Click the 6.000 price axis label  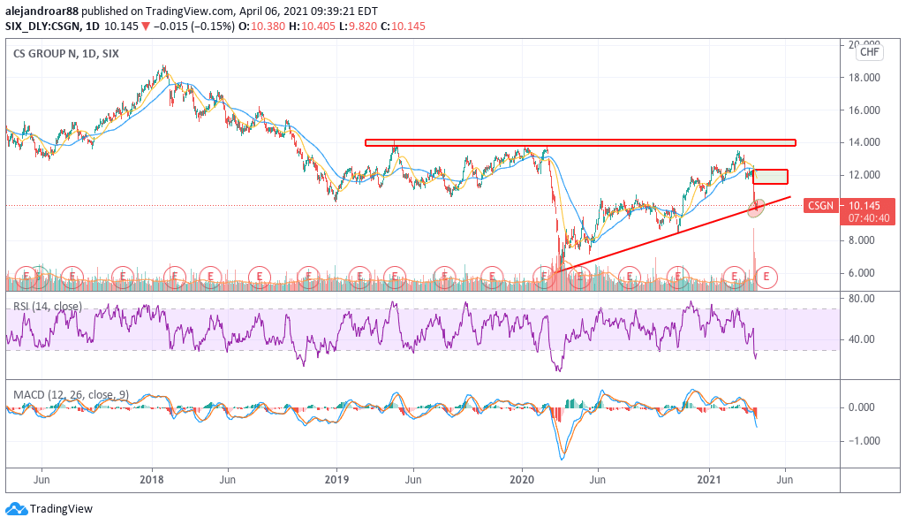(861, 273)
